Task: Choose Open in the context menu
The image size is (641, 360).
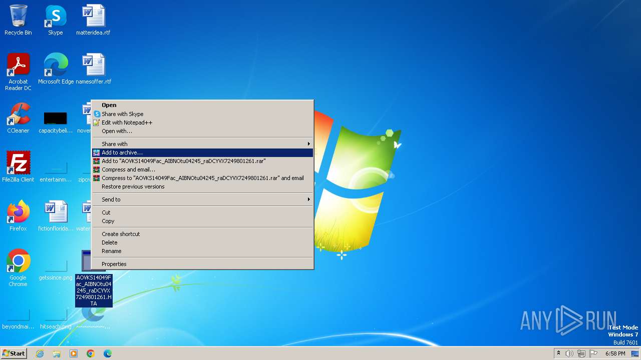Action: (202, 105)
